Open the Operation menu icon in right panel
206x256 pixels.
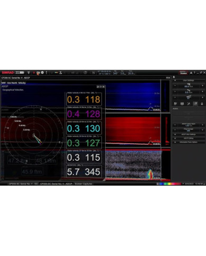(175, 104)
